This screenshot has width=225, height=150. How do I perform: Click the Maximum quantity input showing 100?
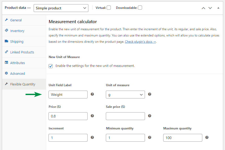pos(183,138)
